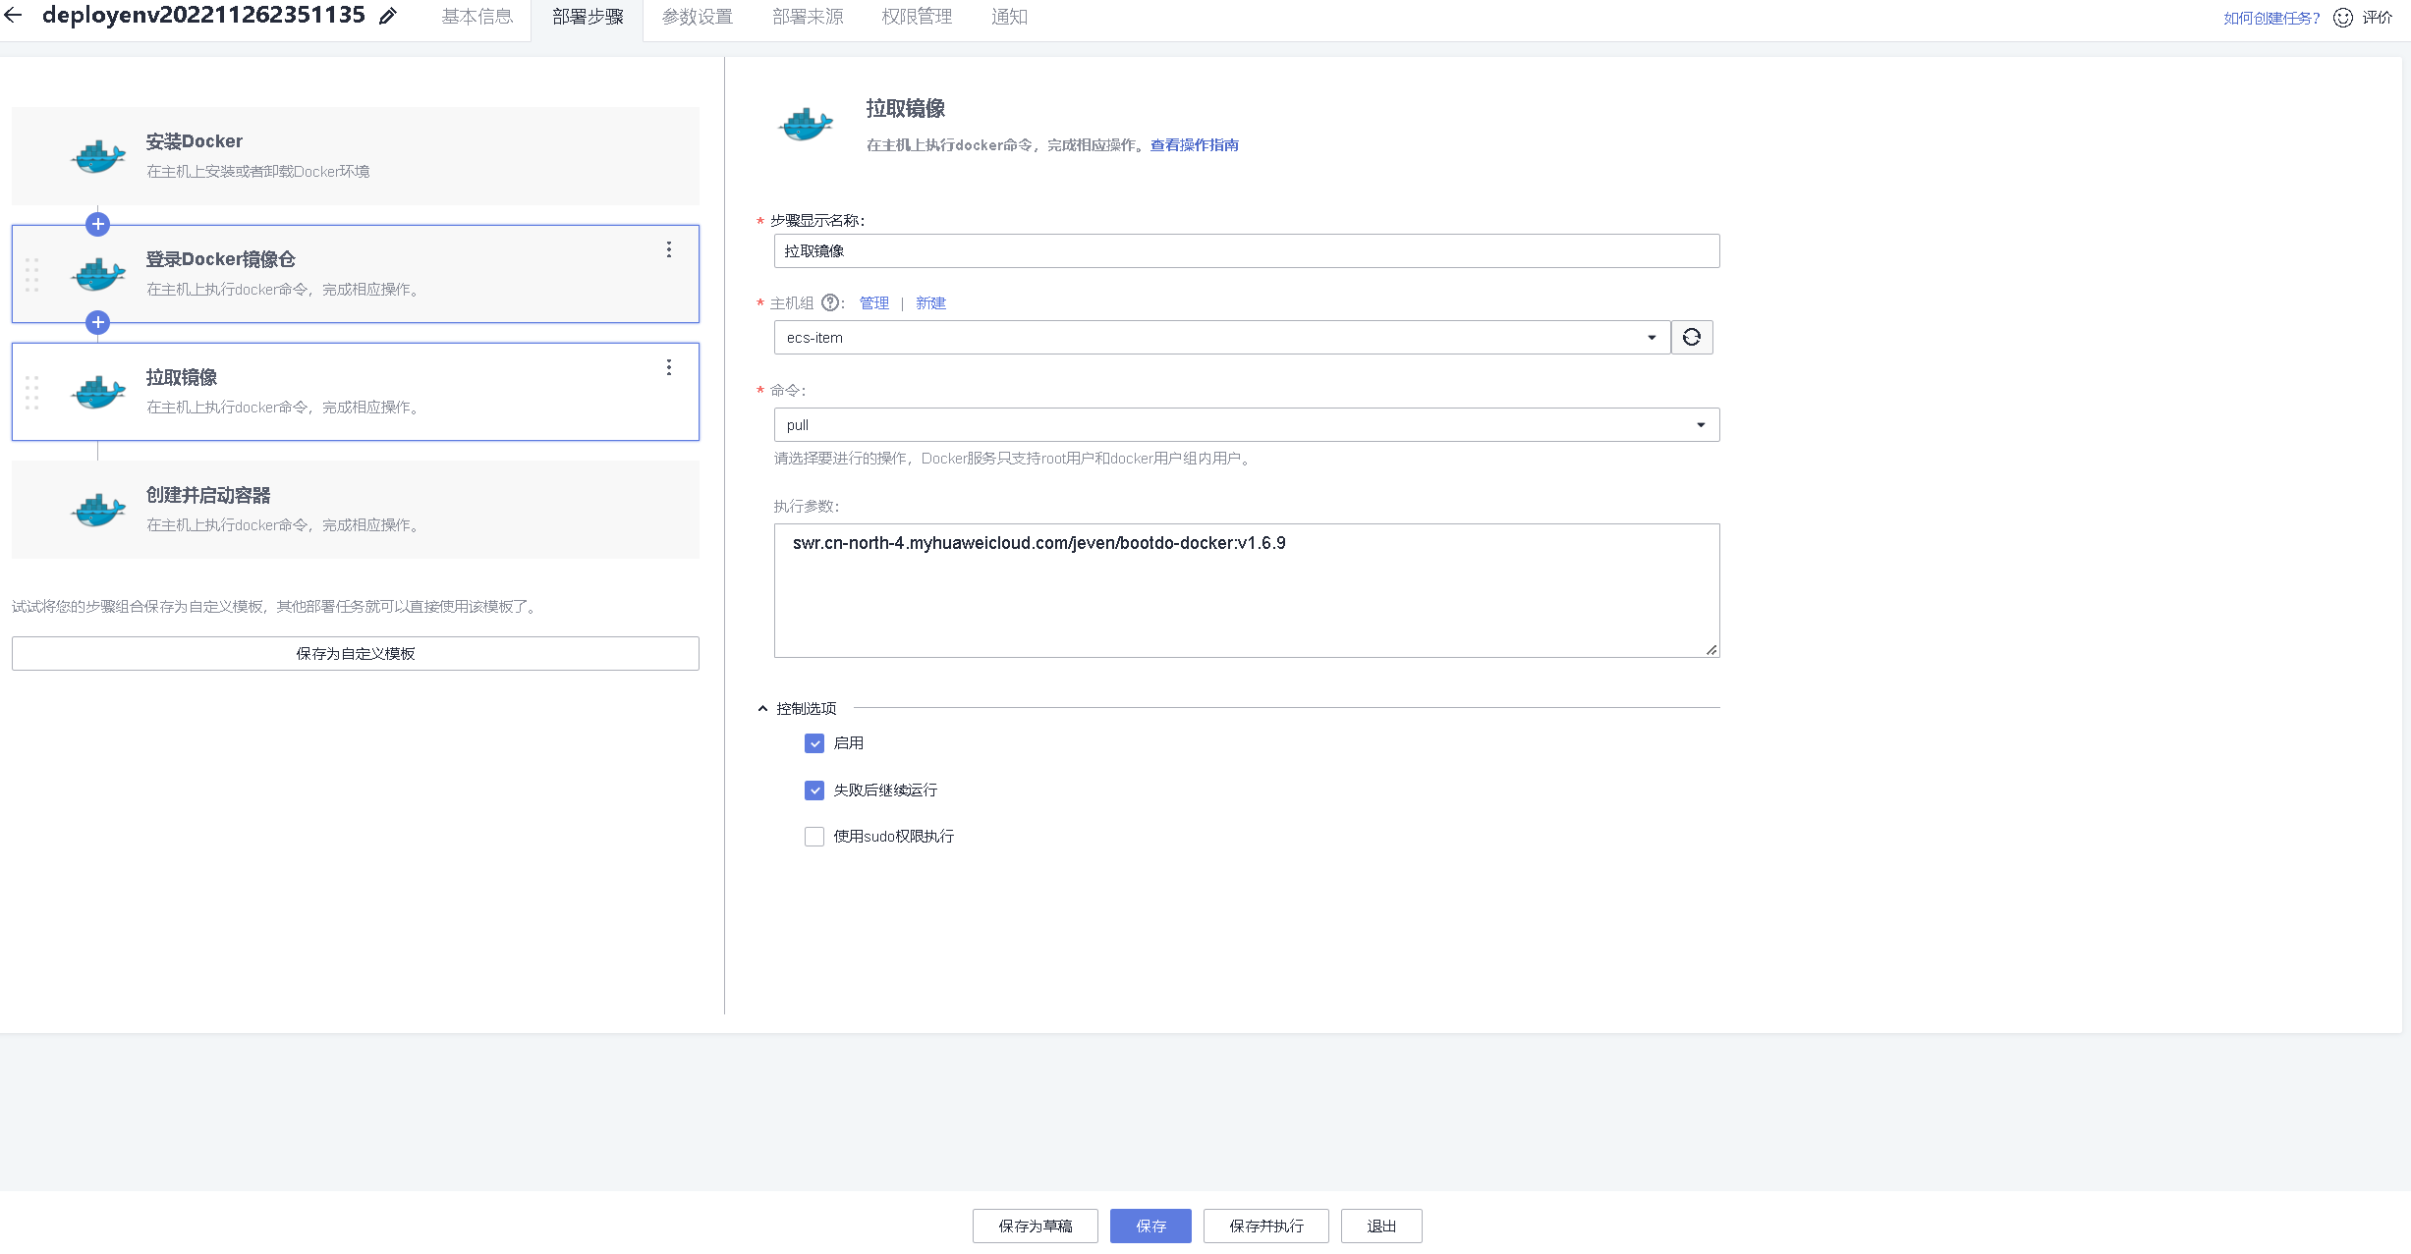The image size is (2411, 1254).
Task: Click the help icon next to 主机组
Action: click(830, 302)
